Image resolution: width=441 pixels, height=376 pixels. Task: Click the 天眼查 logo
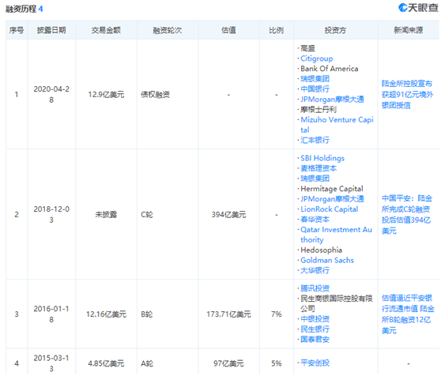coord(419,8)
